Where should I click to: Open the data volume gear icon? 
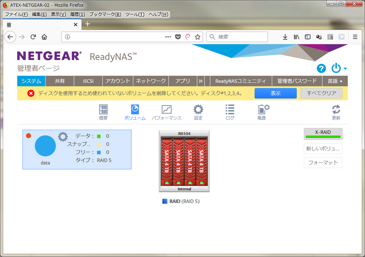(x=63, y=137)
